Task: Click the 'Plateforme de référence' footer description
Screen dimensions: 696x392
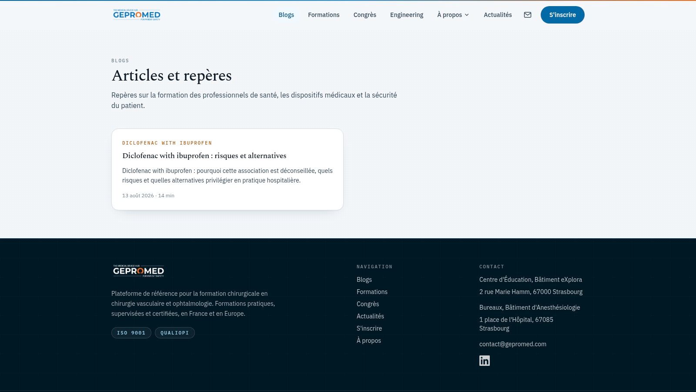Action: (x=193, y=304)
